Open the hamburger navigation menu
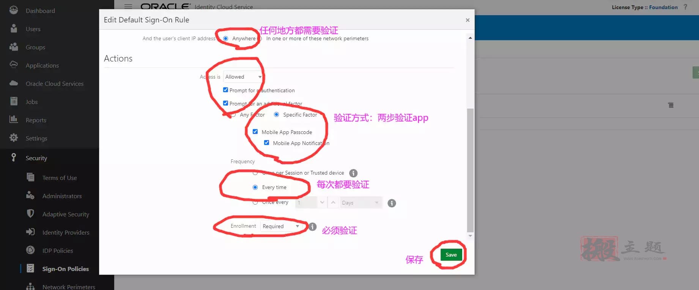The height and width of the screenshot is (290, 699). tap(128, 6)
